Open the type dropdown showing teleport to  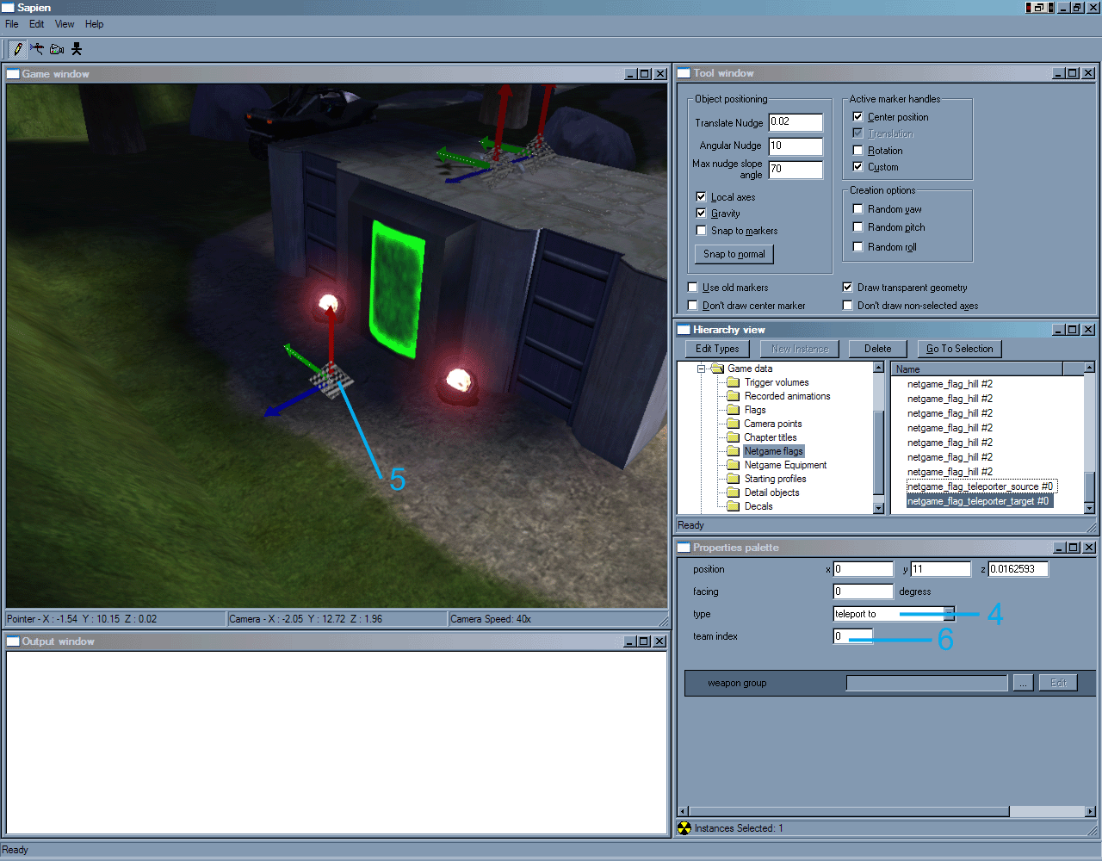(x=949, y=614)
